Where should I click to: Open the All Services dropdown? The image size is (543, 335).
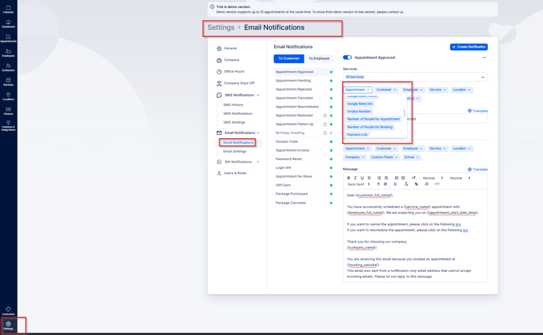[415, 77]
